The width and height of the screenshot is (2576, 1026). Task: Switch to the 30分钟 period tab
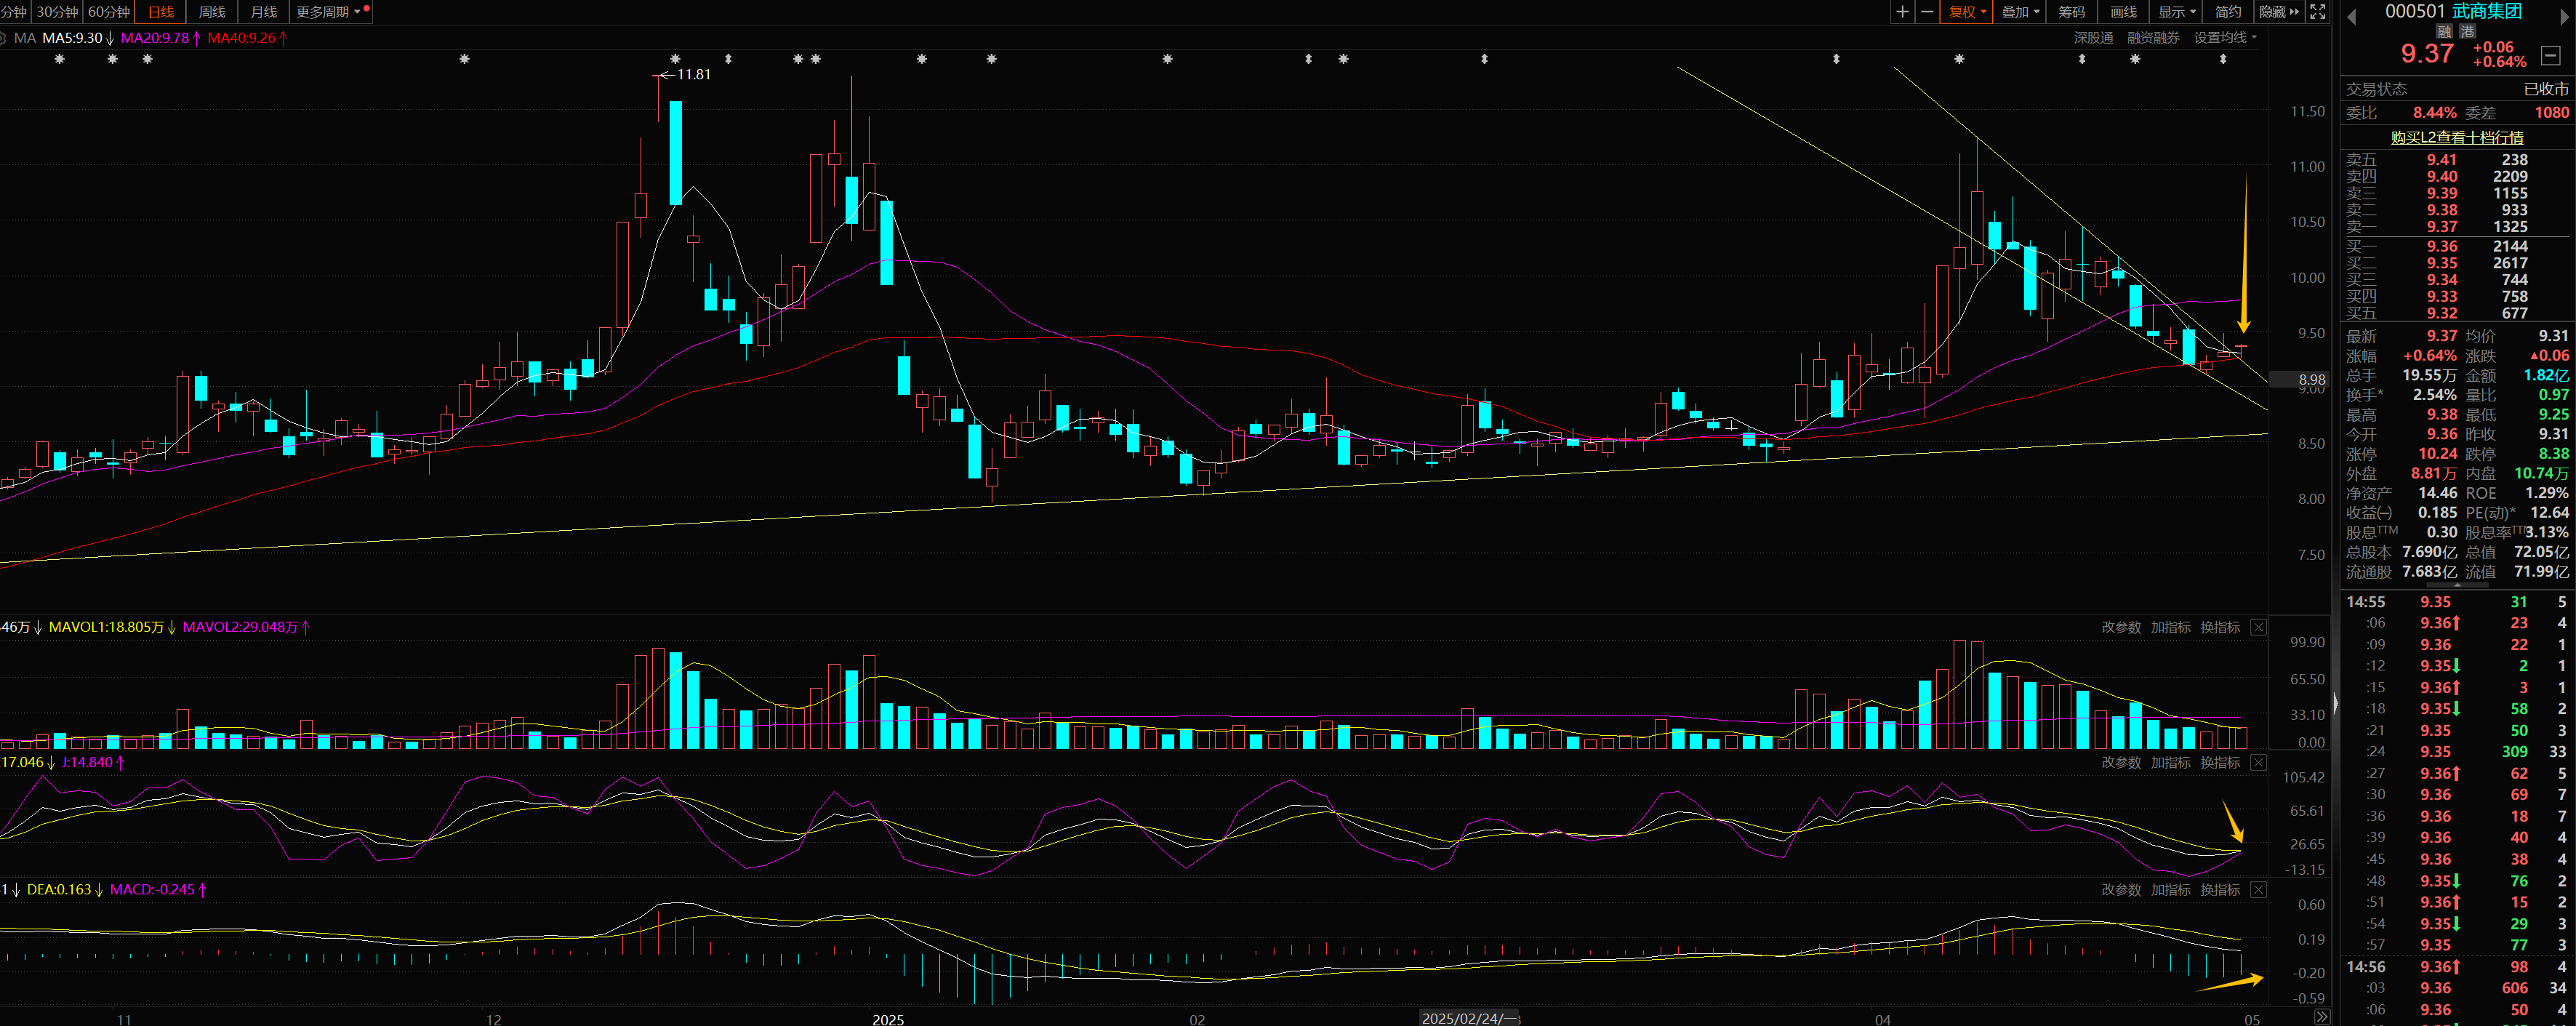[x=57, y=12]
